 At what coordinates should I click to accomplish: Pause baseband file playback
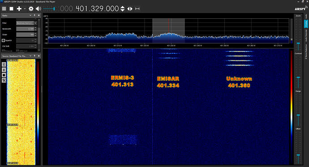tap(4, 70)
